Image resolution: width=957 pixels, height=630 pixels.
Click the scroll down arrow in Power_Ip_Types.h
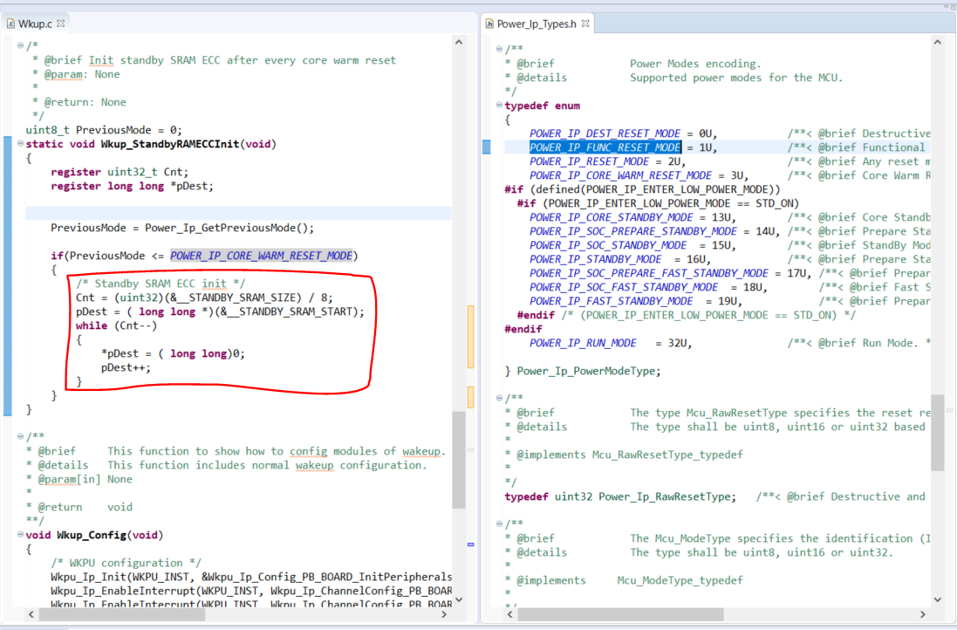point(938,599)
